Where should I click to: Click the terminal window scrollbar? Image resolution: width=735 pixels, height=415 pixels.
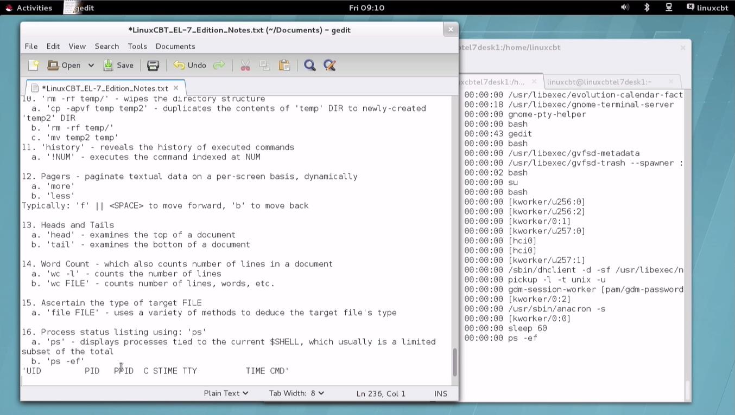[x=687, y=390]
